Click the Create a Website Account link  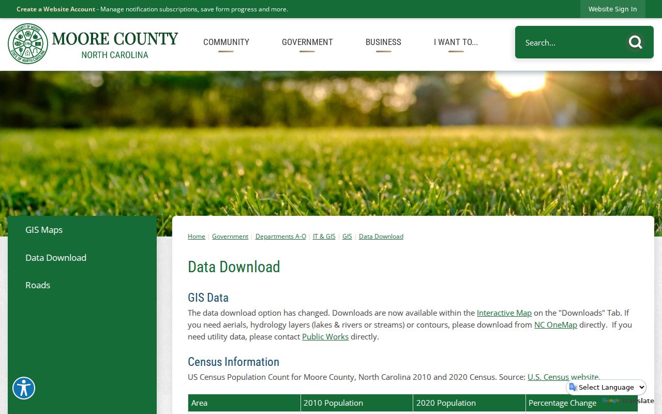56,9
